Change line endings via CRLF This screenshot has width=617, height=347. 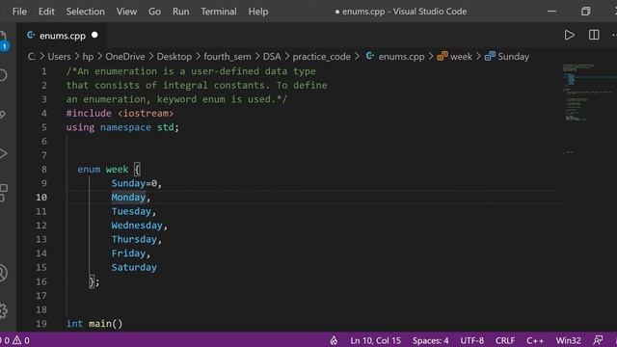pyautogui.click(x=505, y=340)
